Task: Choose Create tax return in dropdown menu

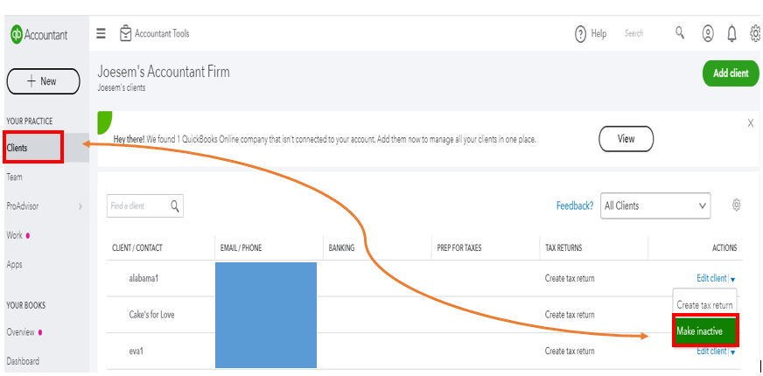Action: click(704, 305)
